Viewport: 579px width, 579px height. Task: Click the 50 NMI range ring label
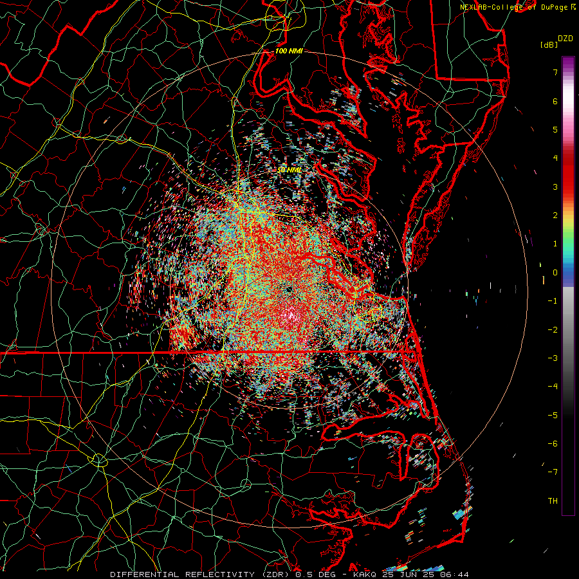tap(289, 170)
